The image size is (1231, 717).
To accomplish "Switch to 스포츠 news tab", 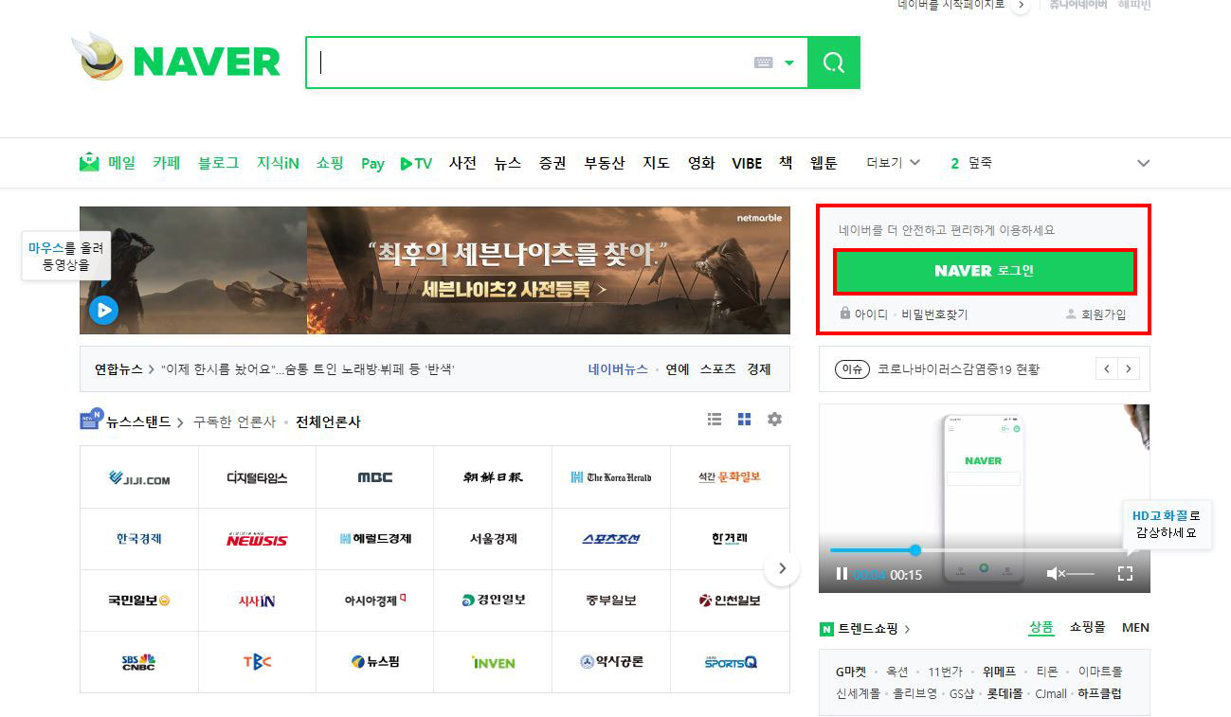I will (717, 369).
